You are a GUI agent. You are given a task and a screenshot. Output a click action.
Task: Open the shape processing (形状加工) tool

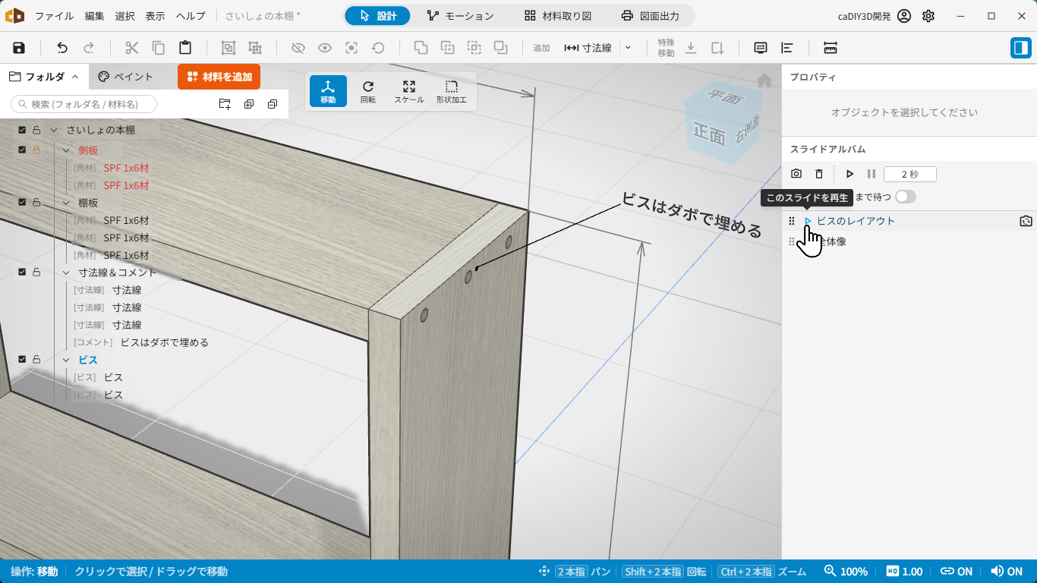click(452, 91)
